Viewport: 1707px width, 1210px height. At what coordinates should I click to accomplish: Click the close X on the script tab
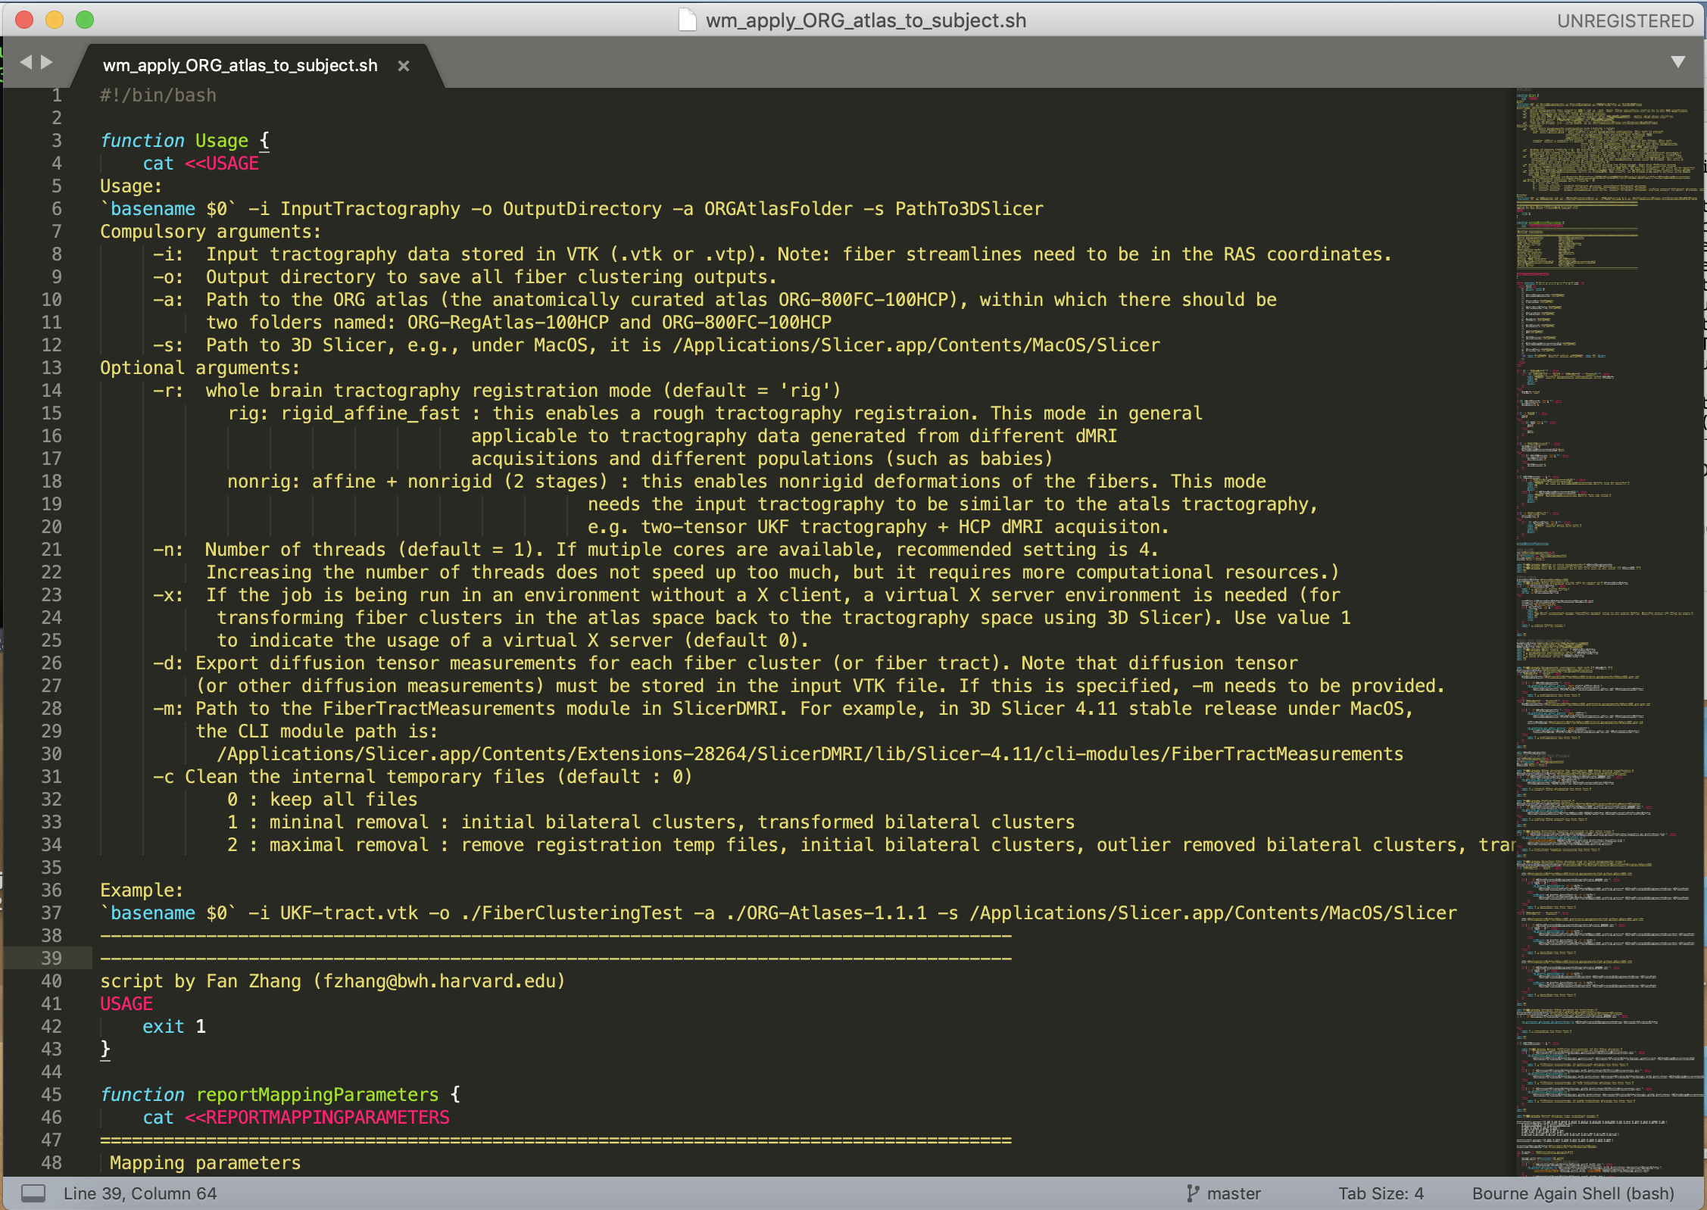pyautogui.click(x=404, y=66)
